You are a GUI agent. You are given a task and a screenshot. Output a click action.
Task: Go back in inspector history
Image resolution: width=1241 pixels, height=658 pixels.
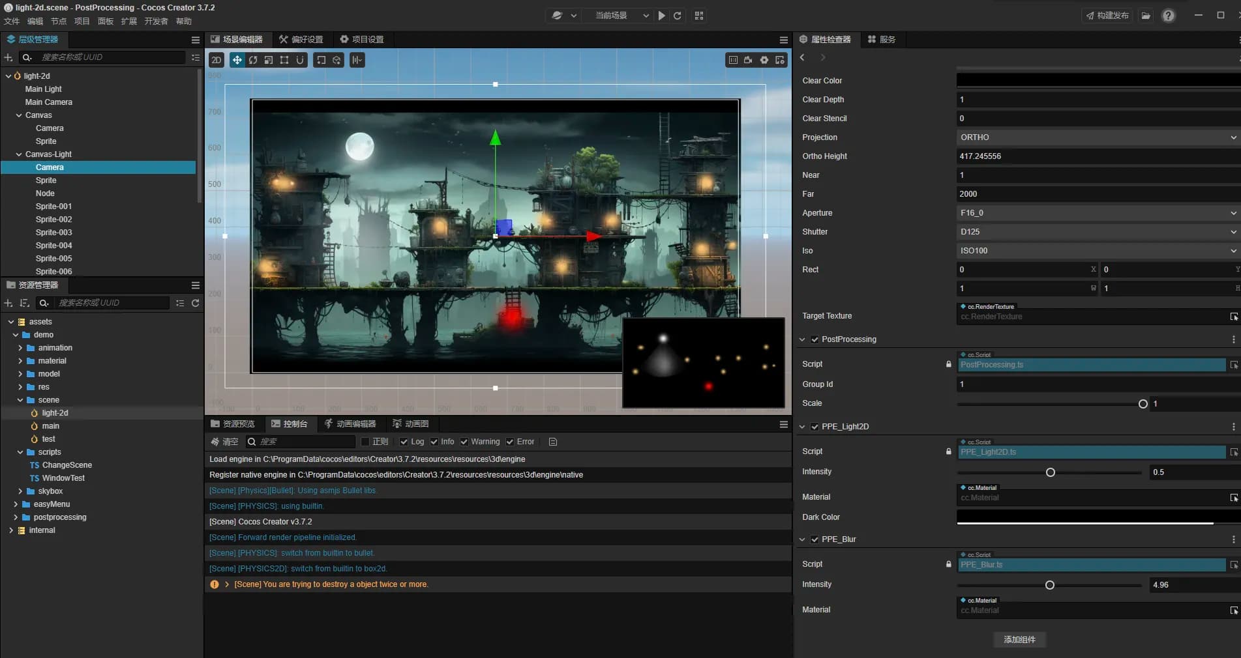tap(802, 57)
